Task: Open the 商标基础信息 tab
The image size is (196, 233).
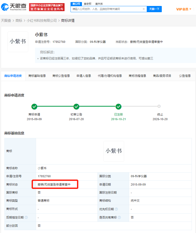Action: [x=37, y=76]
